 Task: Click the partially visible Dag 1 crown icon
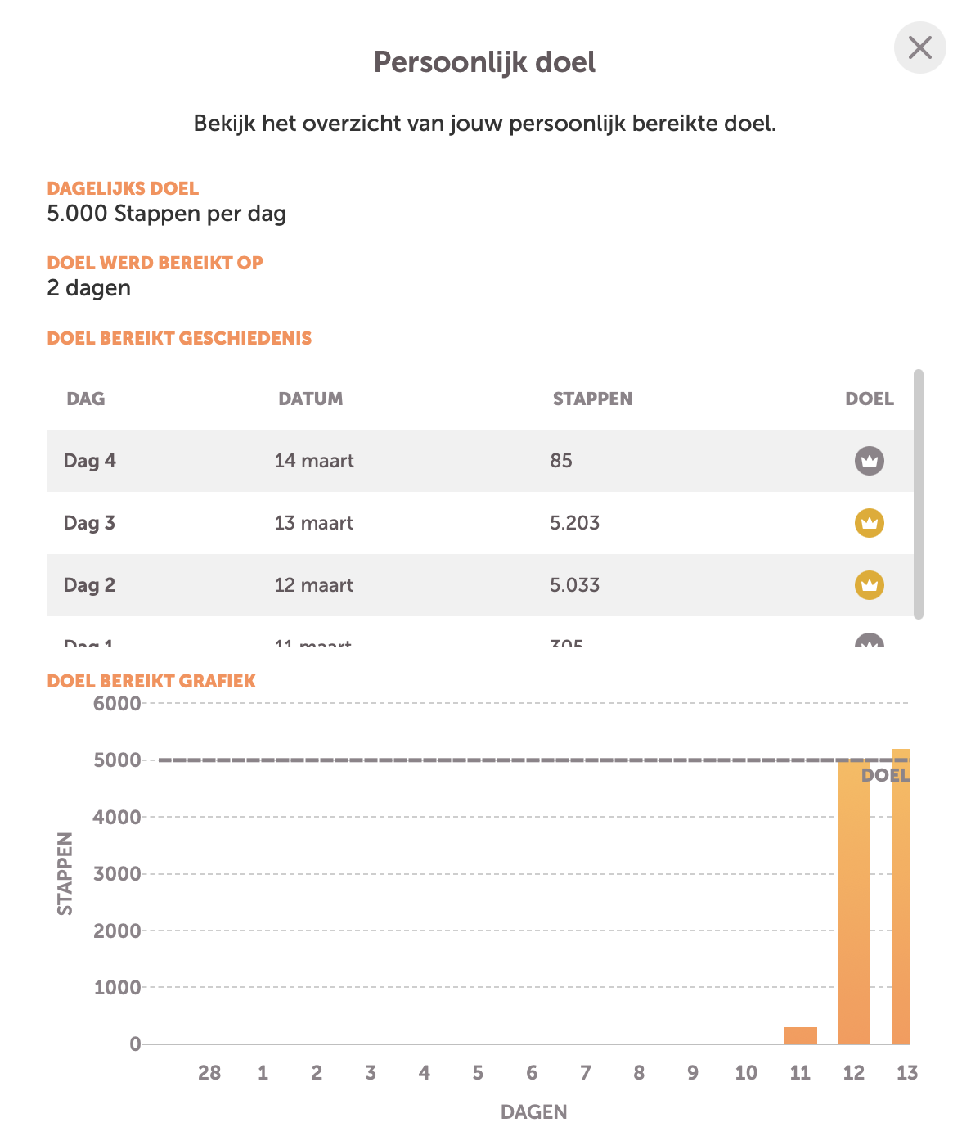[x=869, y=641]
